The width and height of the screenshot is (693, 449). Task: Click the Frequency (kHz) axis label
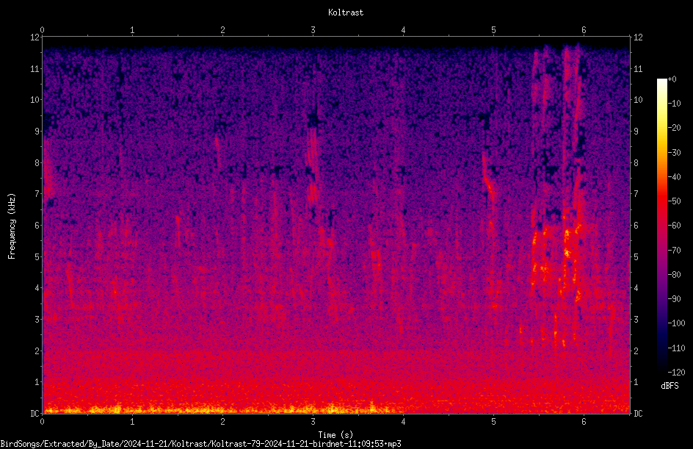pos(12,226)
